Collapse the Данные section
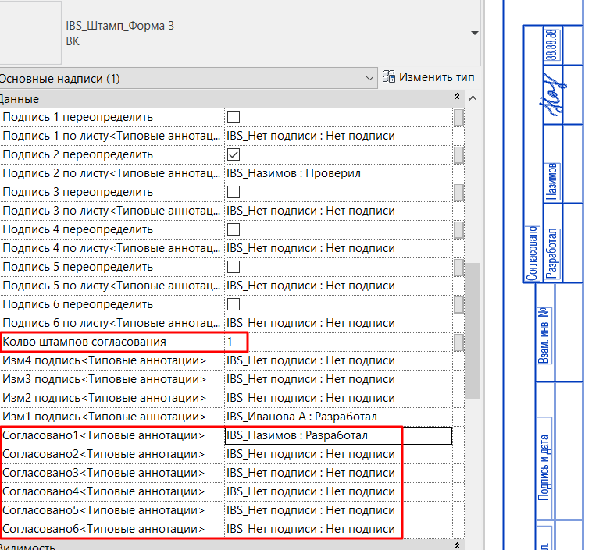Image resolution: width=592 pixels, height=550 pixels. click(457, 97)
